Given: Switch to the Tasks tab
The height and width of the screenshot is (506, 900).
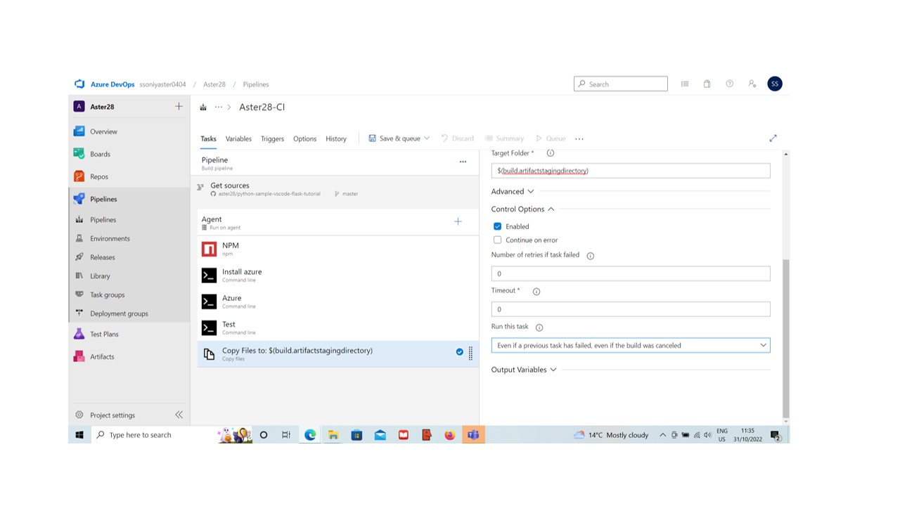Looking at the screenshot, I should [x=208, y=138].
